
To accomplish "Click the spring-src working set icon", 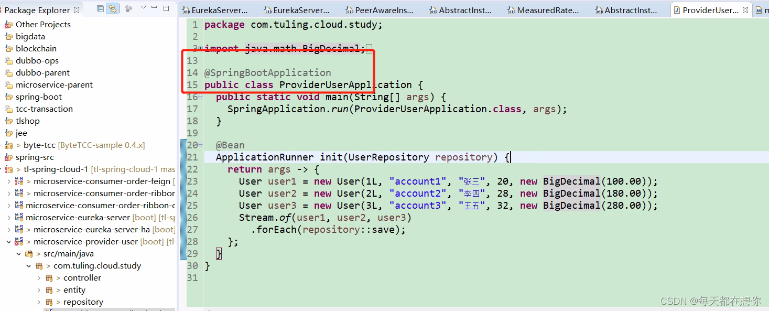I will [x=8, y=157].
